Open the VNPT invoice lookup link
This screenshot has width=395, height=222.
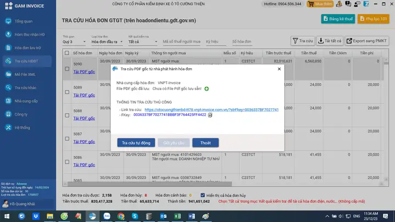[212, 110]
